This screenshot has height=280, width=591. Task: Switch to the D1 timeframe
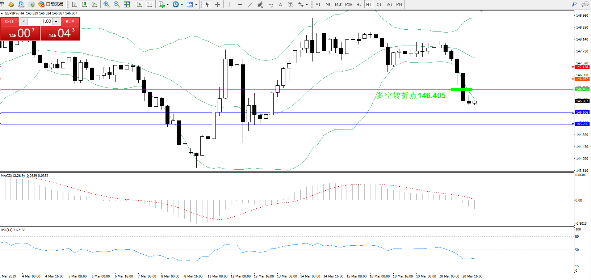379,4
